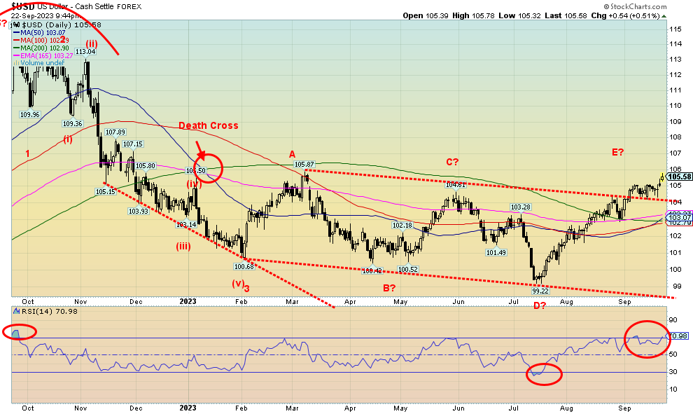Click the 105.87 price label at wave A
This screenshot has height=414, width=693.
(304, 165)
